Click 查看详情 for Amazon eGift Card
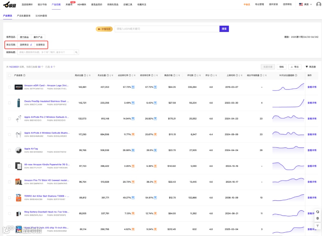Screen dimensions: 322x236 [312, 87]
